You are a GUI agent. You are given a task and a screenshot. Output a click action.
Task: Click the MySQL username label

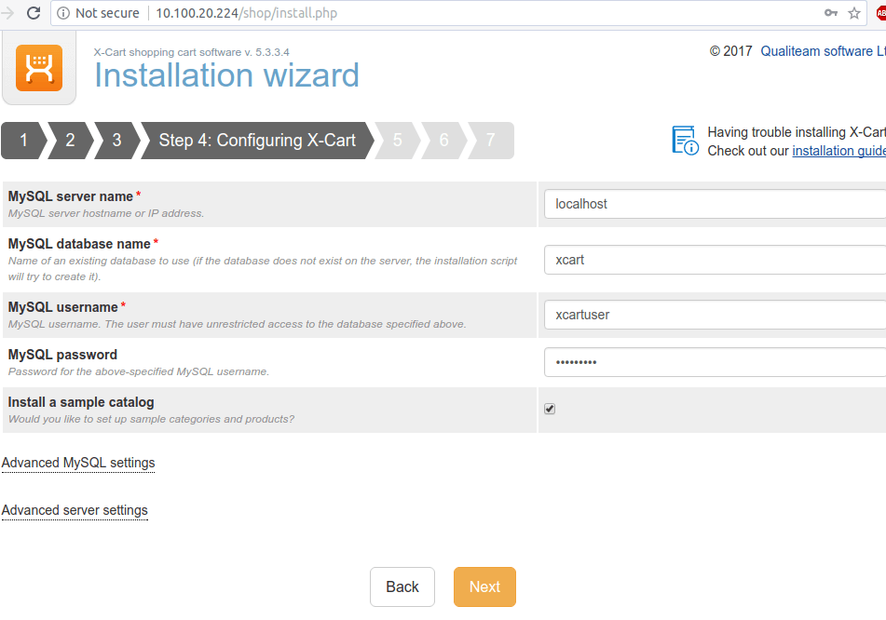pyautogui.click(x=62, y=307)
